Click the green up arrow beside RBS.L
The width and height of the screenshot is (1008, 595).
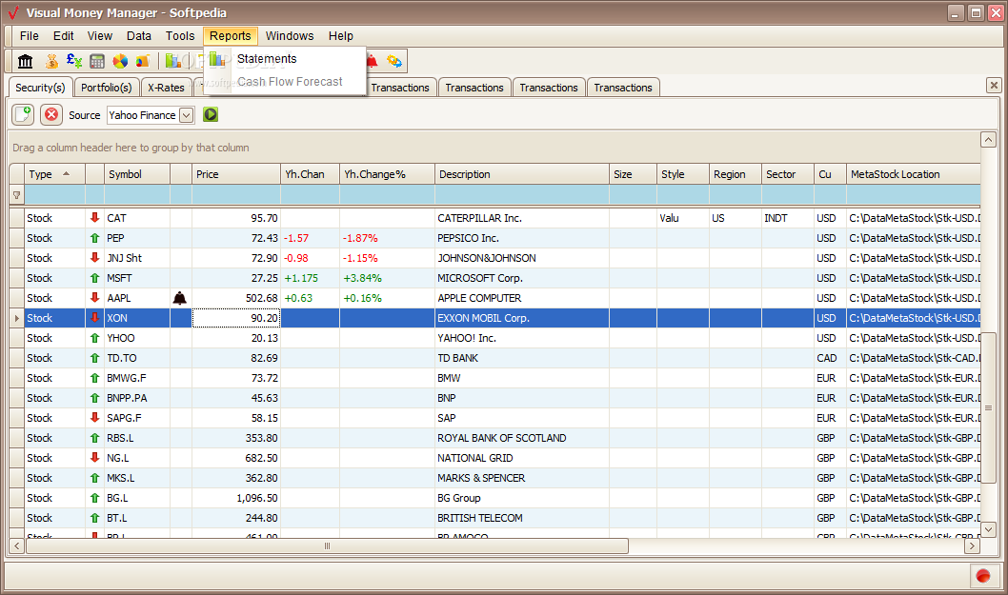pyautogui.click(x=94, y=438)
